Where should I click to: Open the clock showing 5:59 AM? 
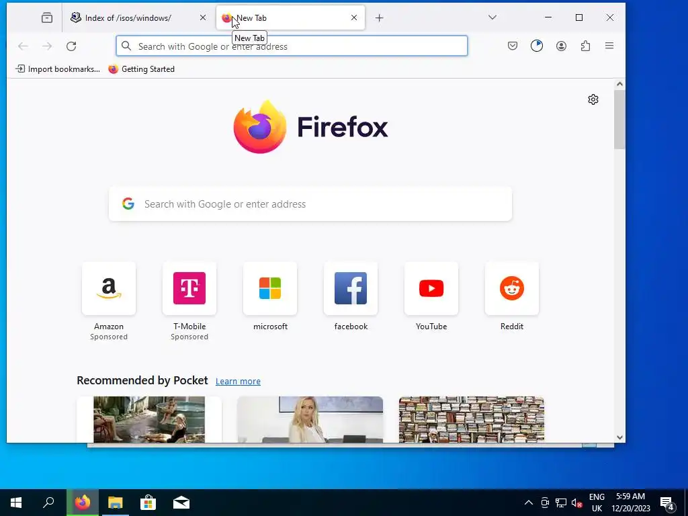pos(630,503)
